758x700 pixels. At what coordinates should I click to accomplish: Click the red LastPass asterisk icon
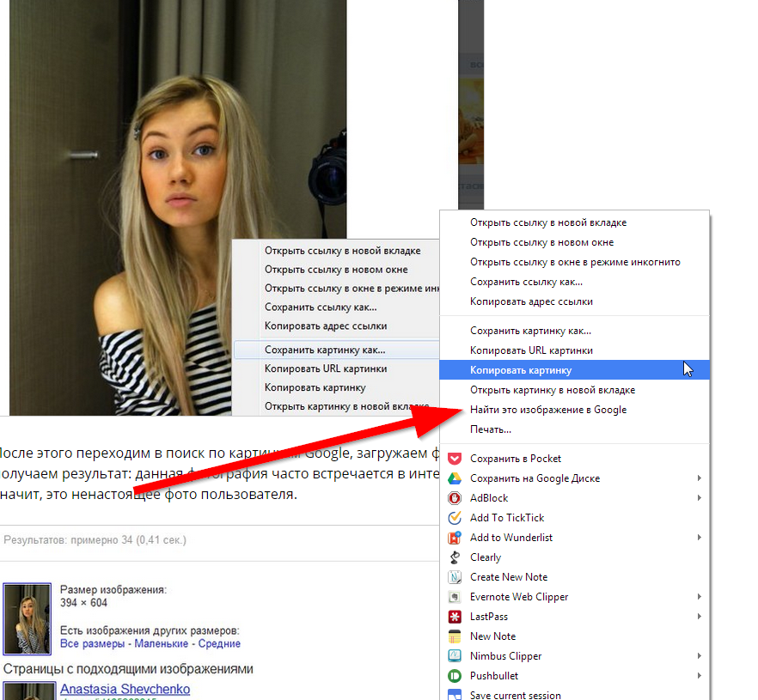point(455,617)
